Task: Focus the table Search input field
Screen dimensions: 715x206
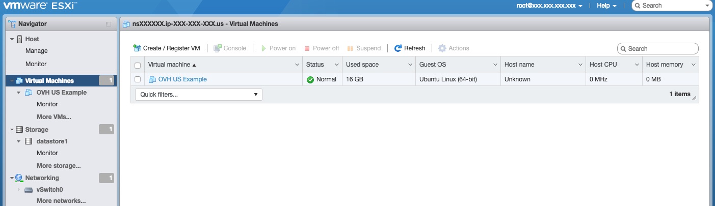Action: pos(658,49)
